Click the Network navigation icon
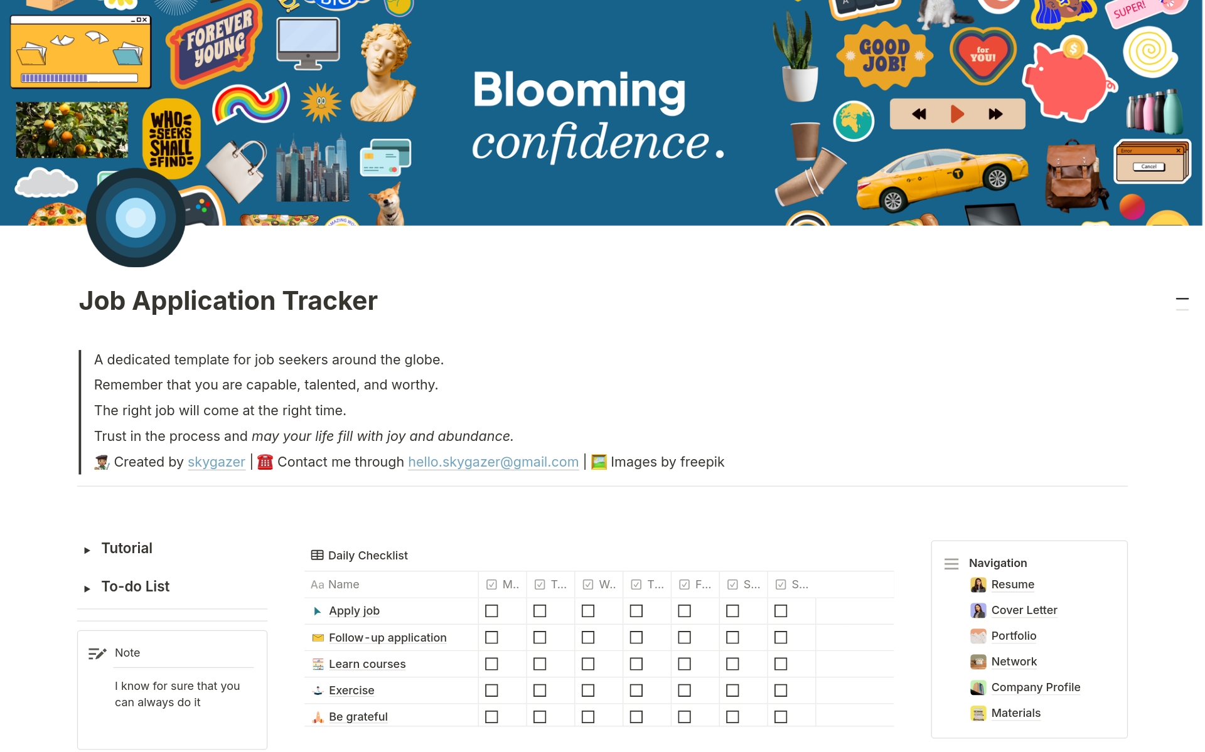The height and width of the screenshot is (752, 1205). (977, 661)
